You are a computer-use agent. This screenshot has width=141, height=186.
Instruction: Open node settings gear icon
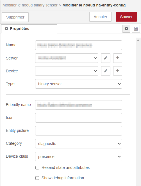click(x=126, y=29)
